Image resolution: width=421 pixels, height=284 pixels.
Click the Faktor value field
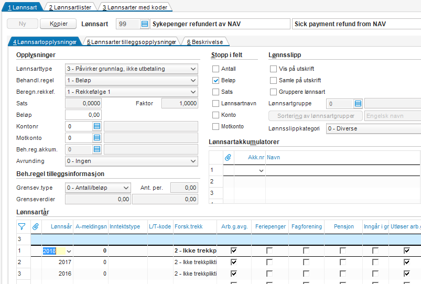[x=180, y=103]
